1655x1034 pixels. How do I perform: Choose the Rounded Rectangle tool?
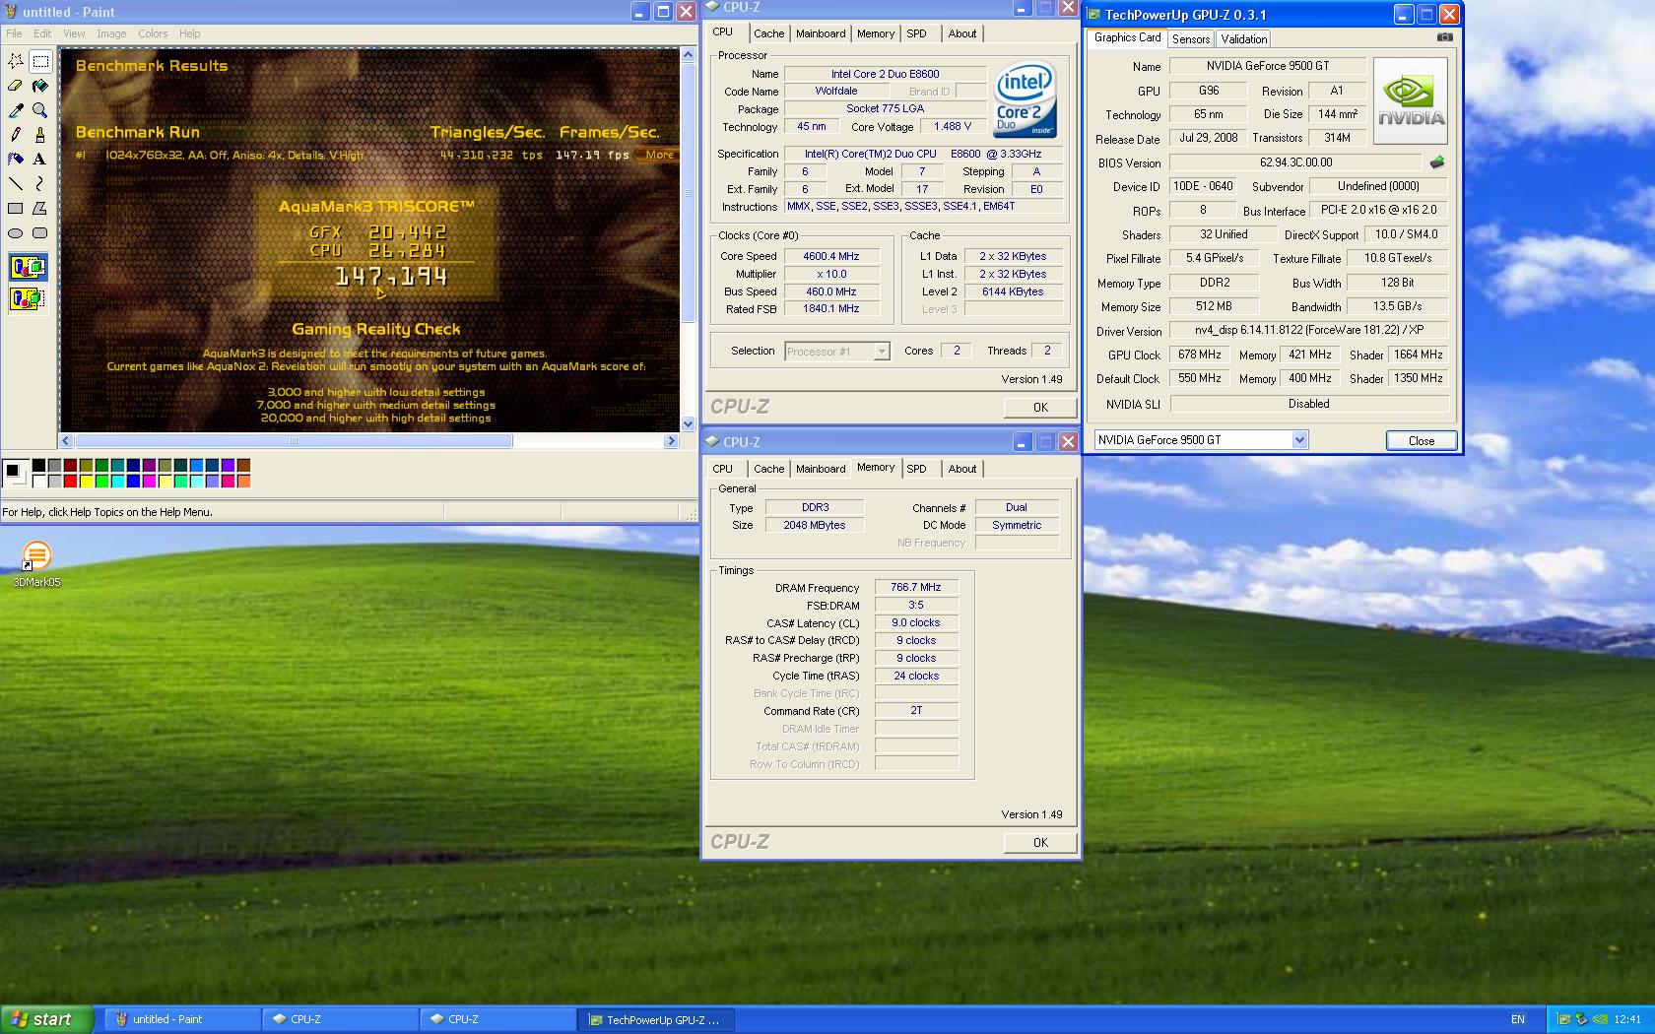point(40,233)
